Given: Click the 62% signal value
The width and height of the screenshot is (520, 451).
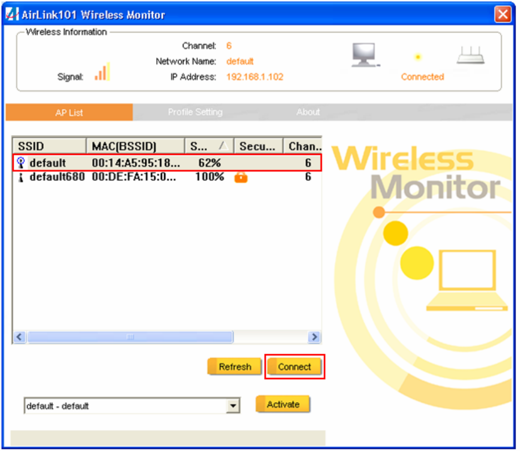Looking at the screenshot, I should [x=210, y=163].
